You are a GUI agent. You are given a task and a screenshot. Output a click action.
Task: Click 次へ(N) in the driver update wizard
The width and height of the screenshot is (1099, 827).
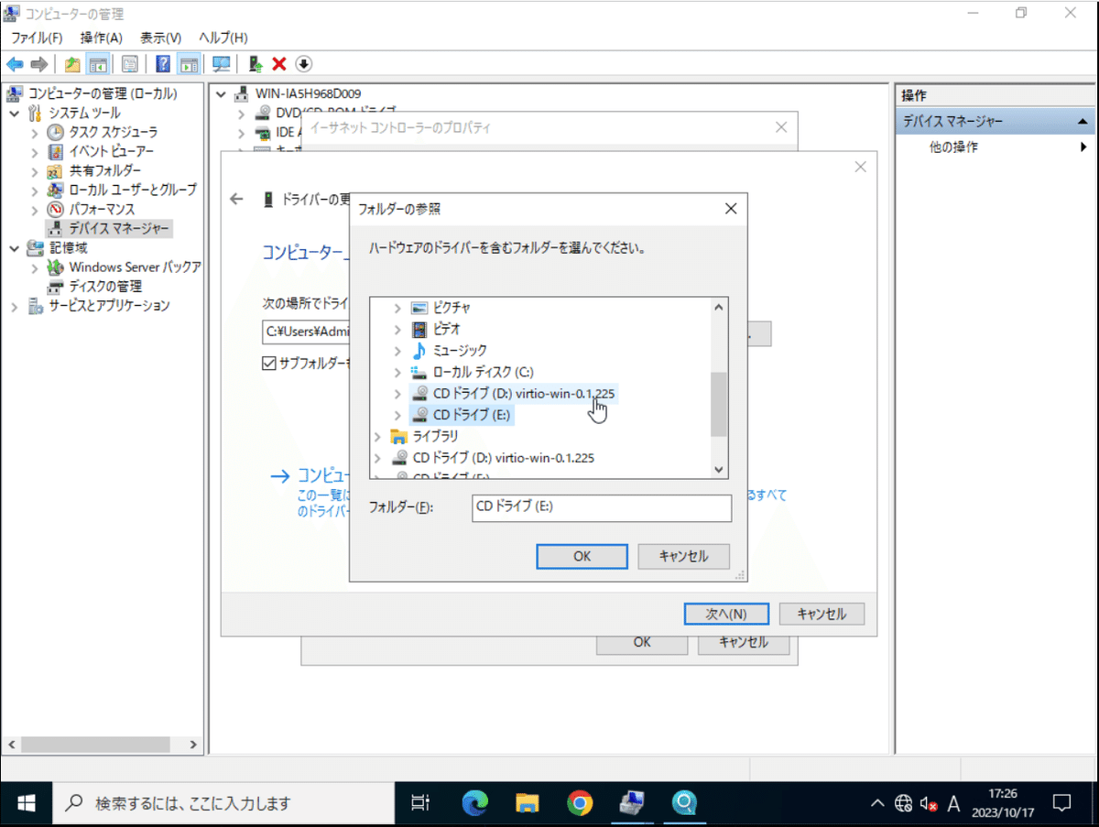point(726,614)
